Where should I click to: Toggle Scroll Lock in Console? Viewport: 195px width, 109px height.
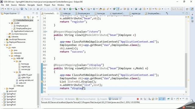click(x=153, y=99)
